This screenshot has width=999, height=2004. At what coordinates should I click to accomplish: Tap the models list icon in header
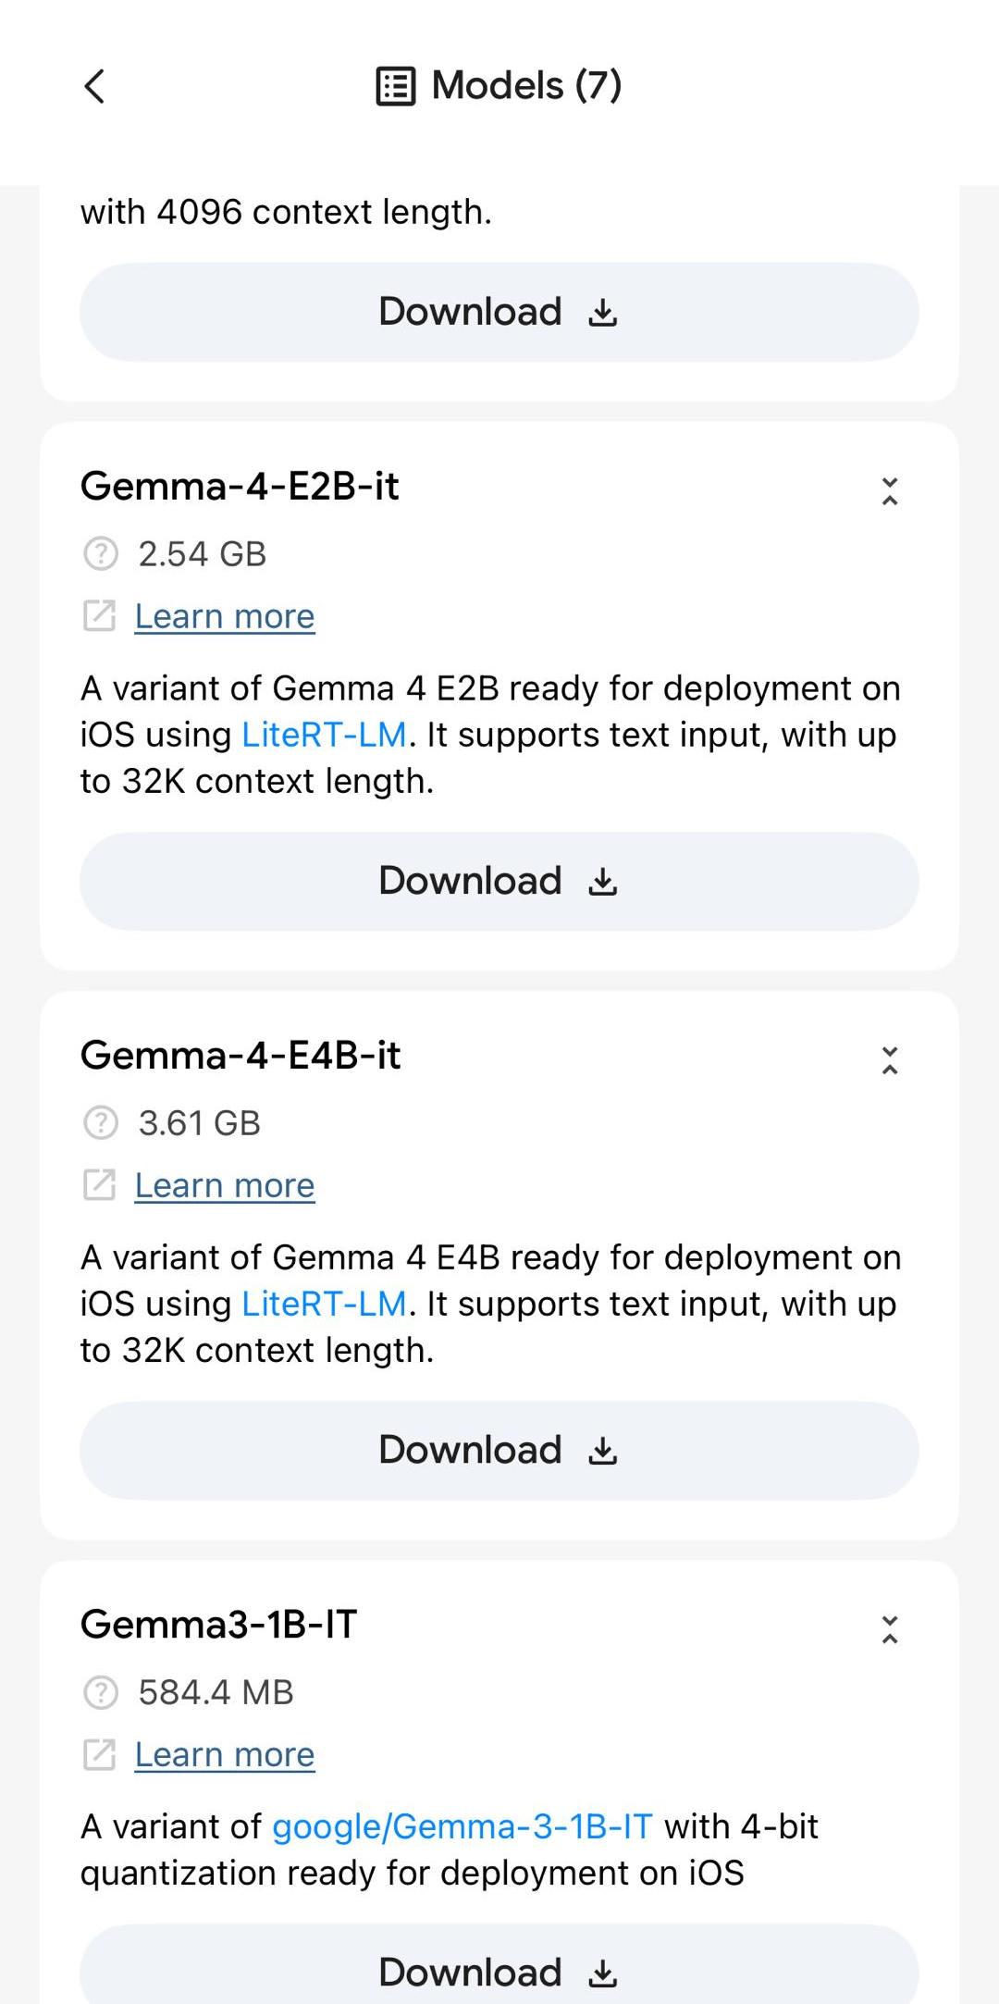pos(396,87)
